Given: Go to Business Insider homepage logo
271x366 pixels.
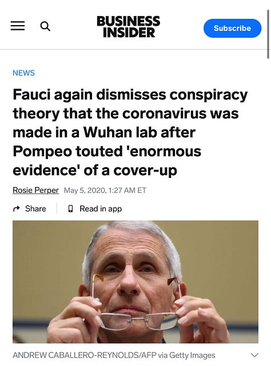Looking at the screenshot, I should (x=129, y=26).
